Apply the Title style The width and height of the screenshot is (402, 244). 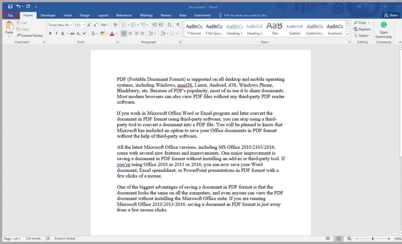tap(275, 29)
